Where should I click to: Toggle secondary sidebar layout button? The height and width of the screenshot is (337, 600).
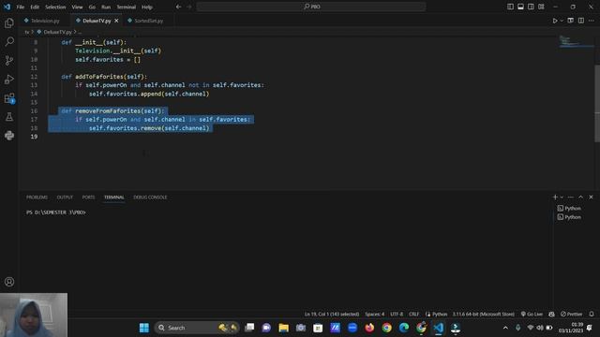click(531, 7)
